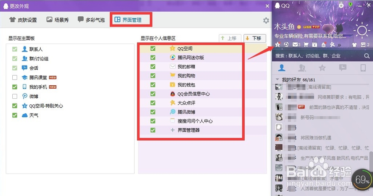Uncheck the 我的钱包 checkbox
The width and height of the screenshot is (373, 196).
tap(153, 85)
